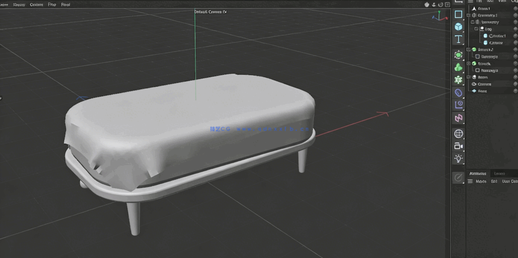Select the Cylinder object in tree
The width and height of the screenshot is (518, 258).
point(496,43)
